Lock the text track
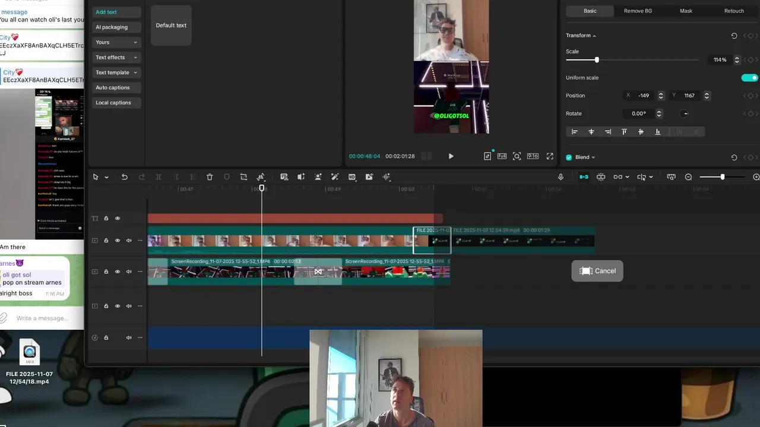760x427 pixels. (106, 218)
